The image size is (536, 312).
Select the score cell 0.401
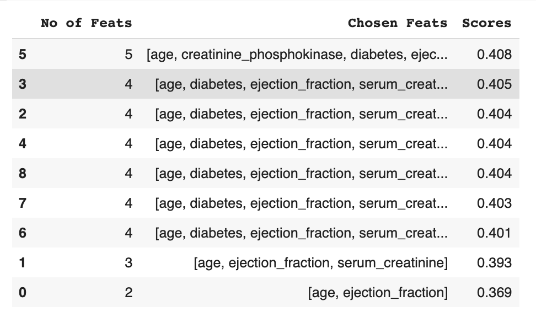(494, 233)
